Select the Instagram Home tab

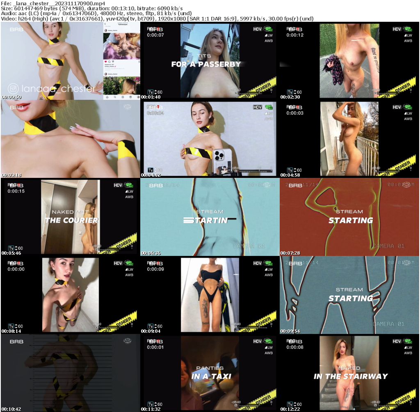click(107, 97)
